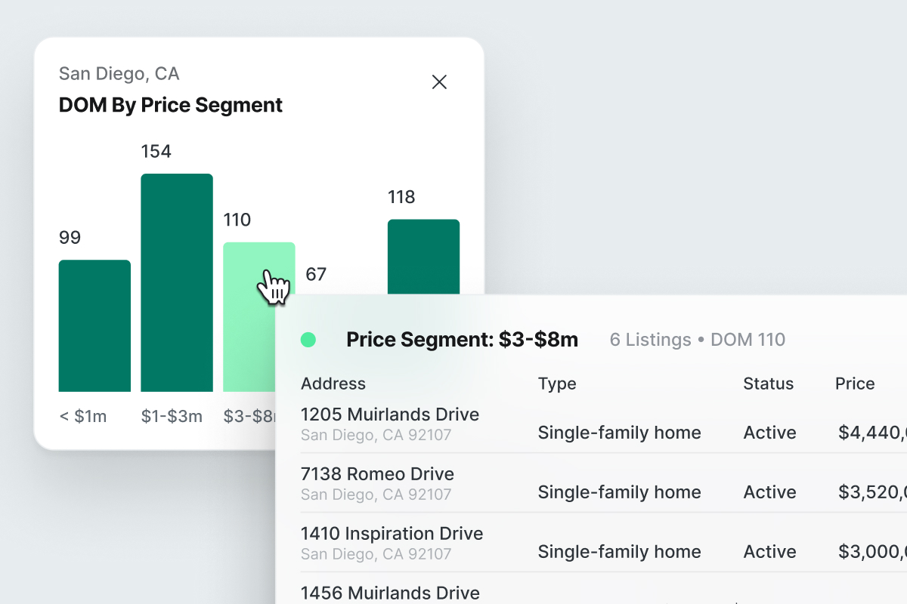The image size is (907, 604).
Task: Click the $4,440 price of Muirlands listing
Action: point(872,433)
